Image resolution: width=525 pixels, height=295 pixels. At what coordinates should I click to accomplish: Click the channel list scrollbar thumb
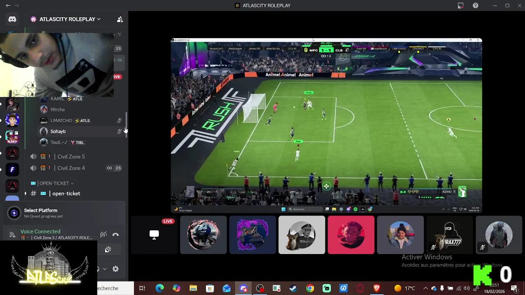pyautogui.click(x=126, y=125)
